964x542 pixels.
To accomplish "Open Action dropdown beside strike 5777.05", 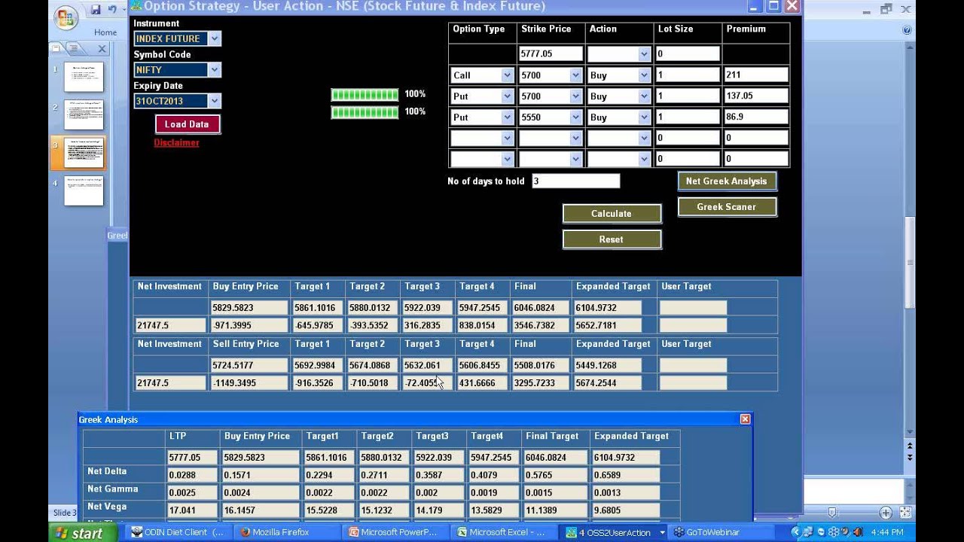I will point(644,54).
